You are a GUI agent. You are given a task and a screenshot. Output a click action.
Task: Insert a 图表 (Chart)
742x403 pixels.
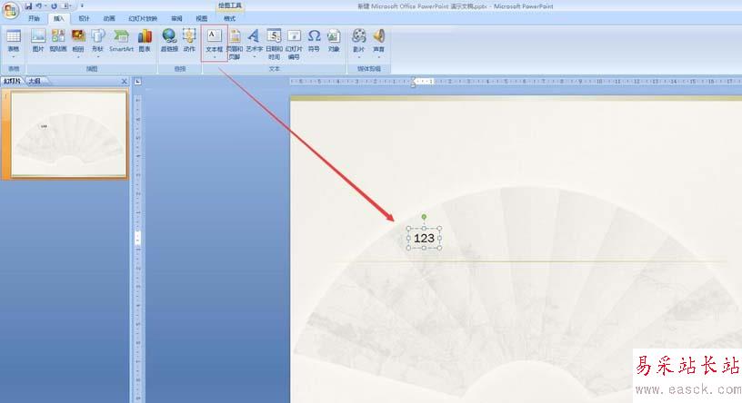(x=145, y=41)
